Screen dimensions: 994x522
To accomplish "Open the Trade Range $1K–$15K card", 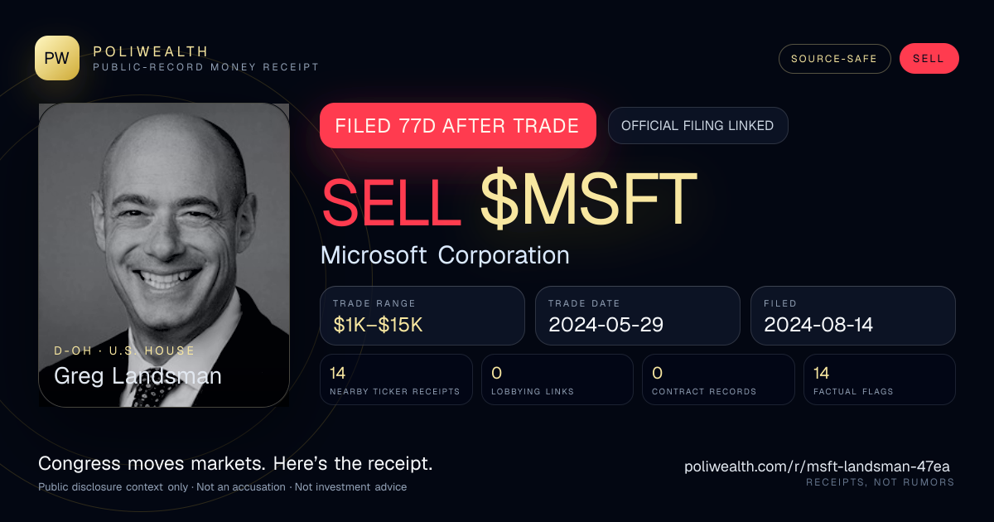I will click(422, 316).
